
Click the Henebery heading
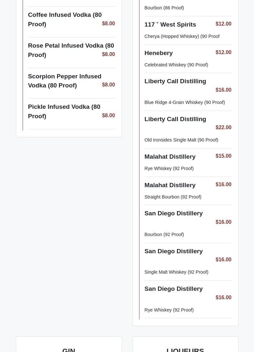click(159, 53)
